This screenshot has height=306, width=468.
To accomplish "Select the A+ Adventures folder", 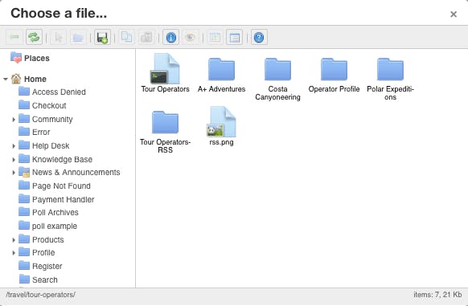I will [x=221, y=73].
